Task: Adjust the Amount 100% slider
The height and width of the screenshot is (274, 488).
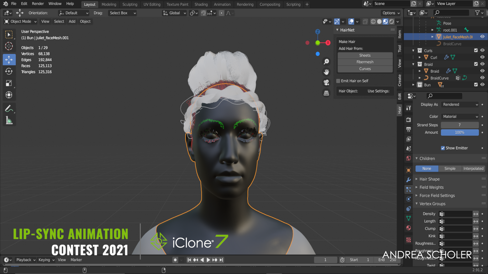Action: (460, 132)
